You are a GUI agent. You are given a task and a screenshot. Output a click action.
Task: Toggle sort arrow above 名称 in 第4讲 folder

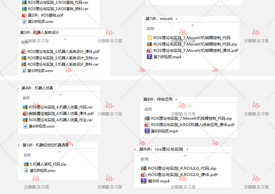coord(60,95)
